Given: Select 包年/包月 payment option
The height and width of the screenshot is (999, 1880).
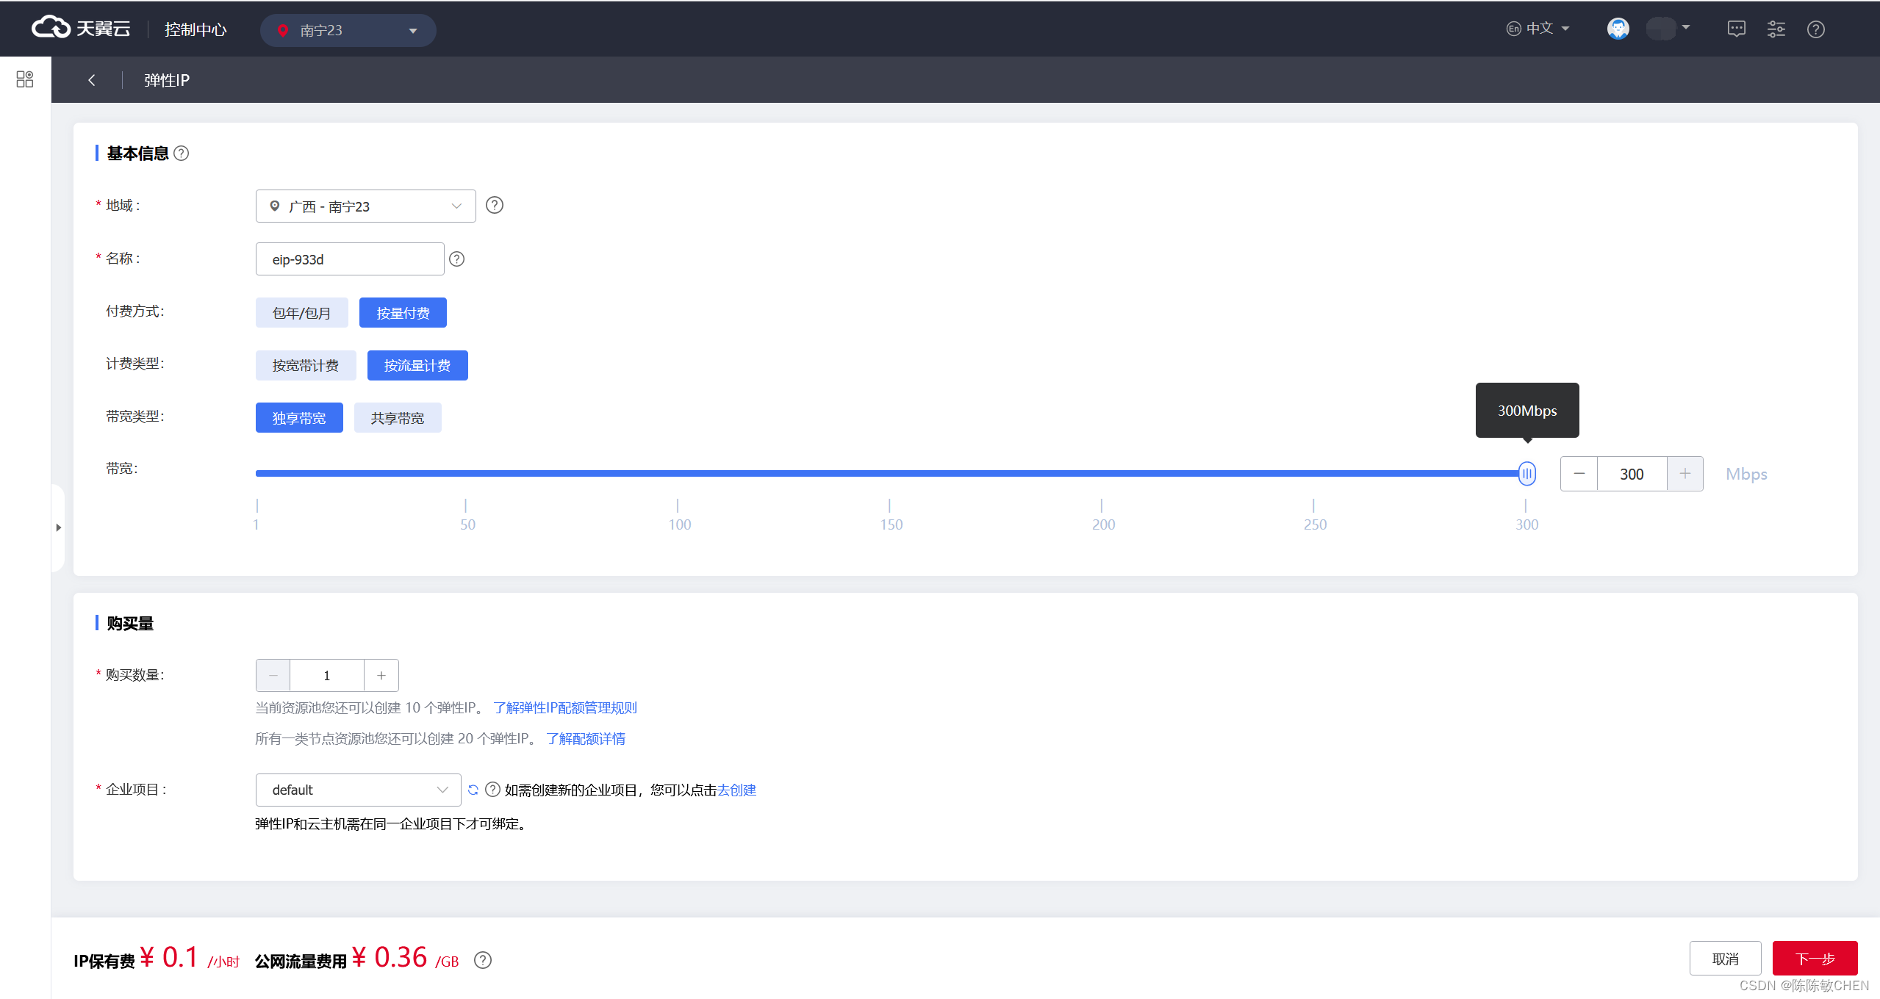Looking at the screenshot, I should pos(301,313).
